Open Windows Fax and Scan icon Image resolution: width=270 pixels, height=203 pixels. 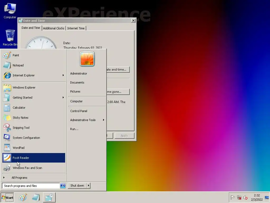(x=7, y=168)
